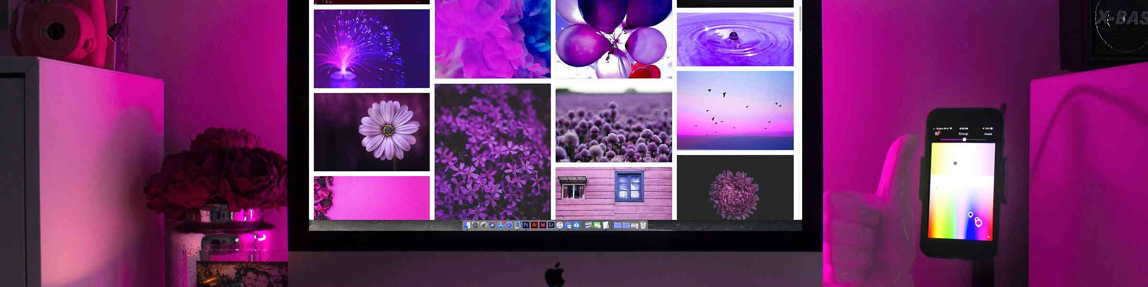This screenshot has width=1148, height=287.
Task: Tap the phone app menu icon with badge
Action: click(937, 133)
